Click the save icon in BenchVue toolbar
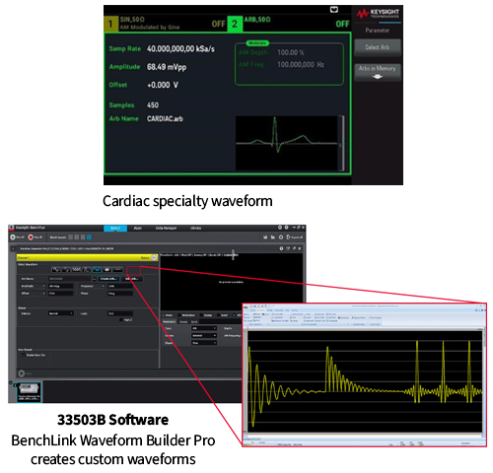The image size is (493, 473). point(265,237)
